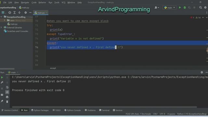Open the Help menu
208x117 pixels.
click(79, 2)
